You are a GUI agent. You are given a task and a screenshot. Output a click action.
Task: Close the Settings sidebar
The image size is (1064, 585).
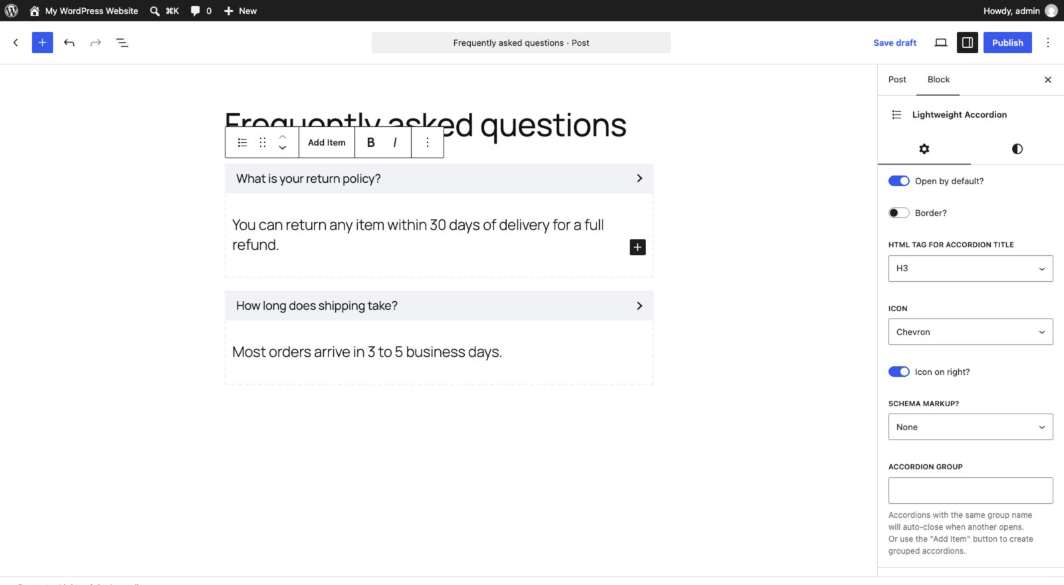(1048, 80)
